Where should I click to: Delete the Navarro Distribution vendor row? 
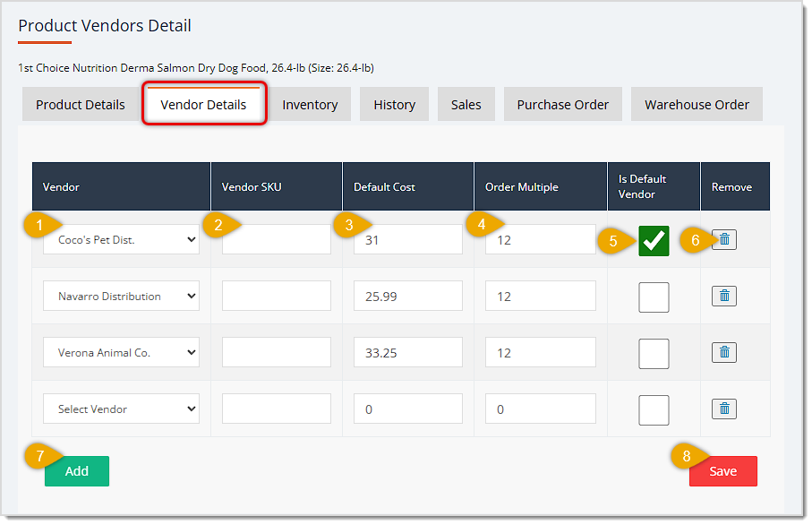pyautogui.click(x=724, y=296)
